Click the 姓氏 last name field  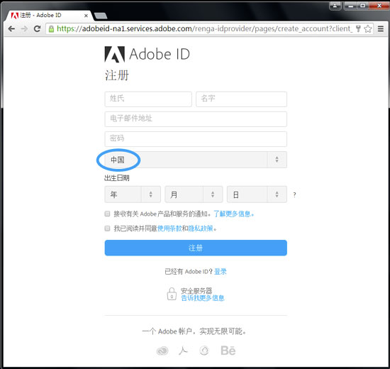148,99
